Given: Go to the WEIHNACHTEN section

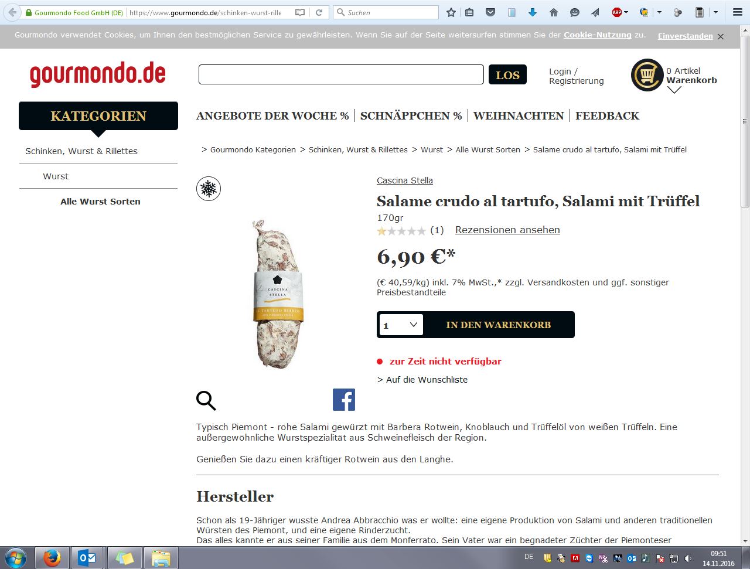Looking at the screenshot, I should pyautogui.click(x=519, y=116).
